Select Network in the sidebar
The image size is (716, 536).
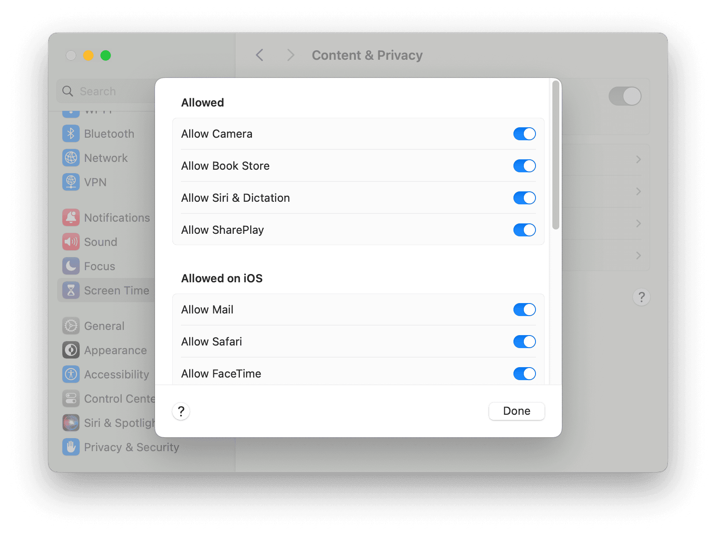106,158
